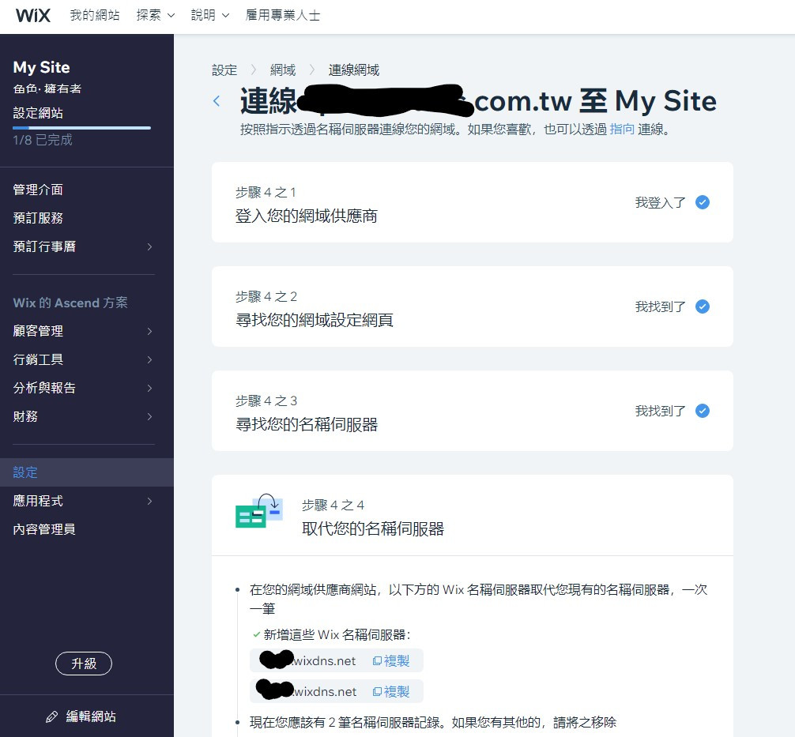
Task: Toggle the 我找到了 checkmark in step 2
Action: 703,306
